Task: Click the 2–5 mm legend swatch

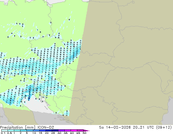Action: click(x=23, y=130)
